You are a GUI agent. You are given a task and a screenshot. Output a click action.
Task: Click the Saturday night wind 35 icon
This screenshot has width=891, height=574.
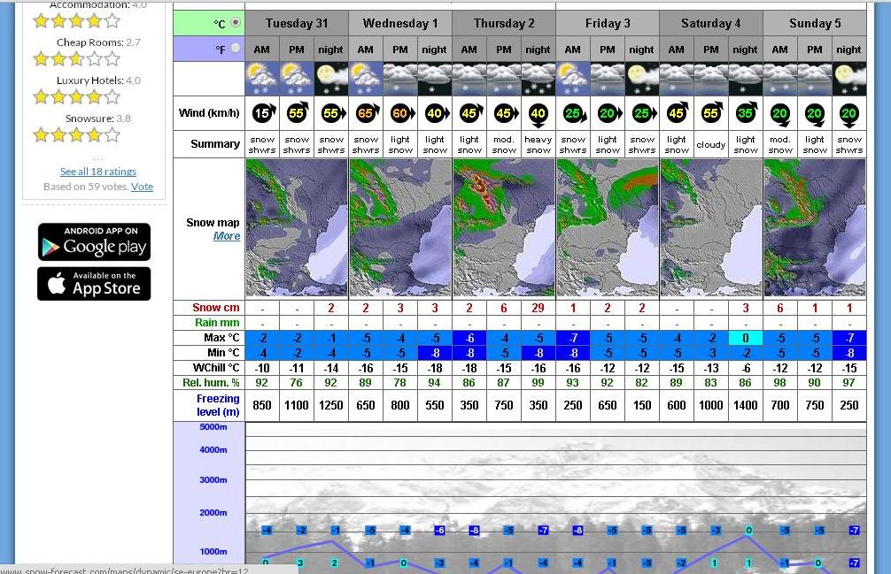pos(746,113)
